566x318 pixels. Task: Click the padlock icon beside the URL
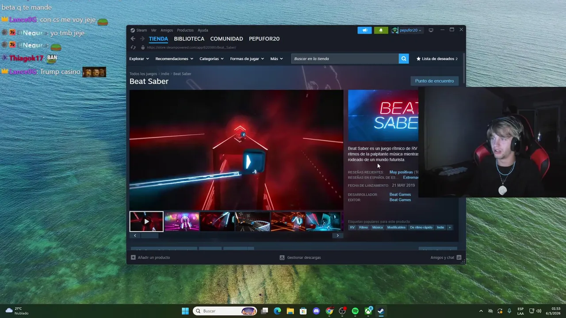(x=143, y=47)
